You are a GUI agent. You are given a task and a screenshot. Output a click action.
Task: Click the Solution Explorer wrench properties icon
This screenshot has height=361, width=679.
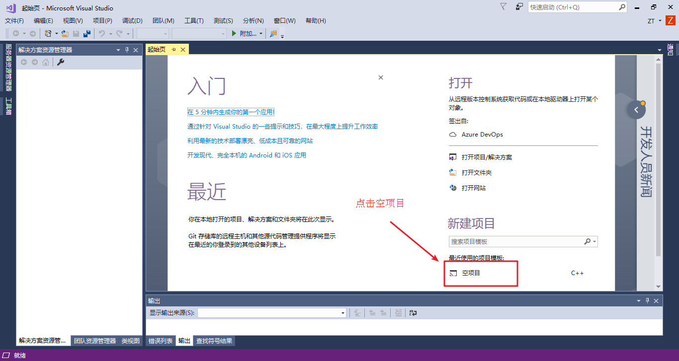[61, 62]
